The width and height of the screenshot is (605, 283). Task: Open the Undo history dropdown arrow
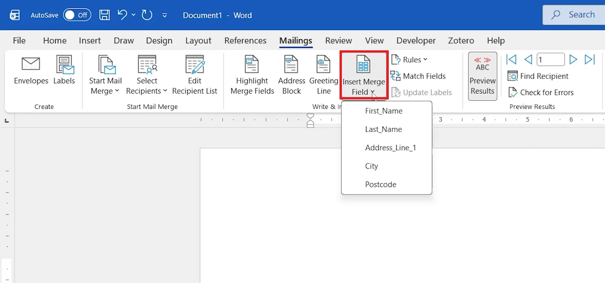[134, 15]
